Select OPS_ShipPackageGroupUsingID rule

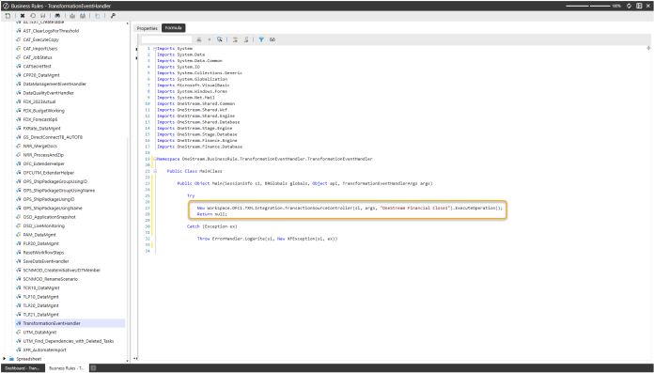tap(55, 181)
